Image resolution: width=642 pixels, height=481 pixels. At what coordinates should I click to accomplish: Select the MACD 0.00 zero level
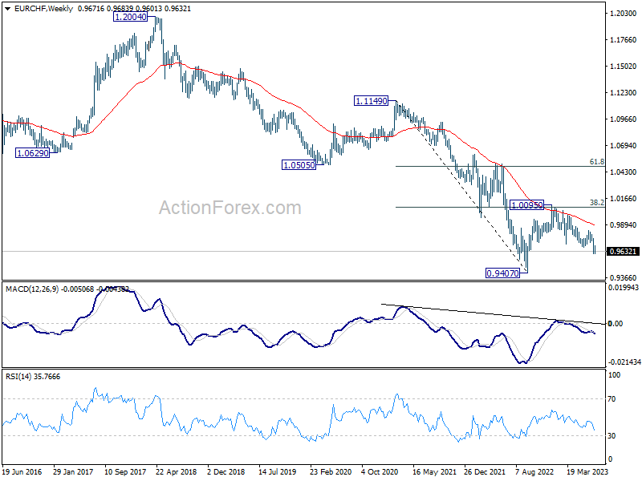(x=616, y=324)
